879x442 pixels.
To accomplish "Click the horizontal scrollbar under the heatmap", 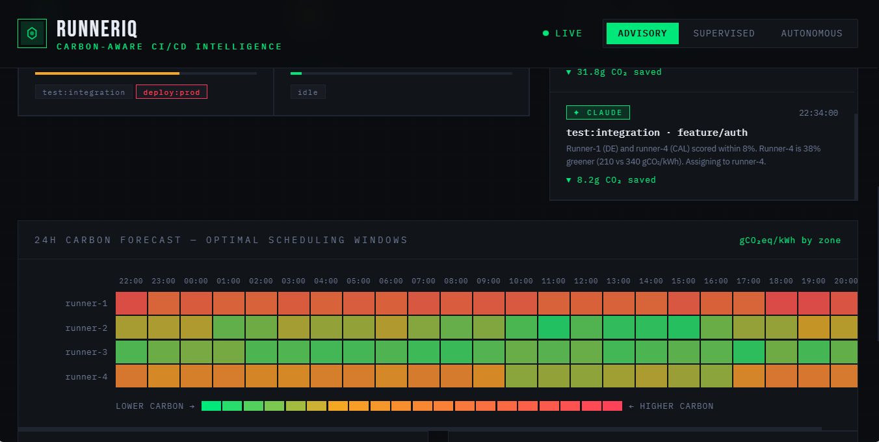I will tap(419, 429).
